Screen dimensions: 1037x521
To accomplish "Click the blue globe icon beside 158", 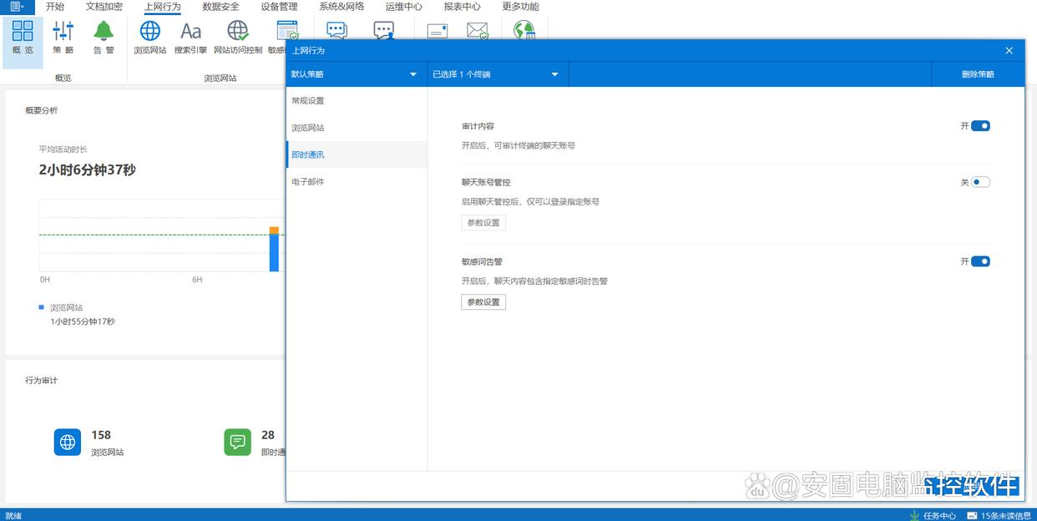I will 68,443.
